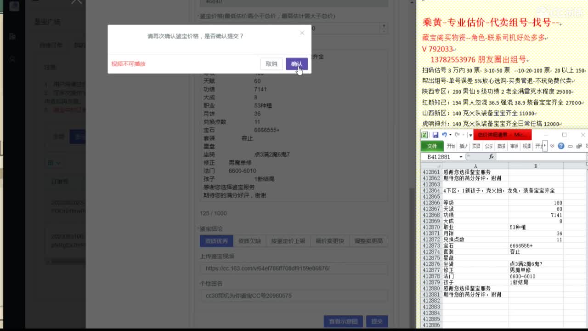Click Excel cell 男魔单修
588x331 pixels.
coord(536,270)
